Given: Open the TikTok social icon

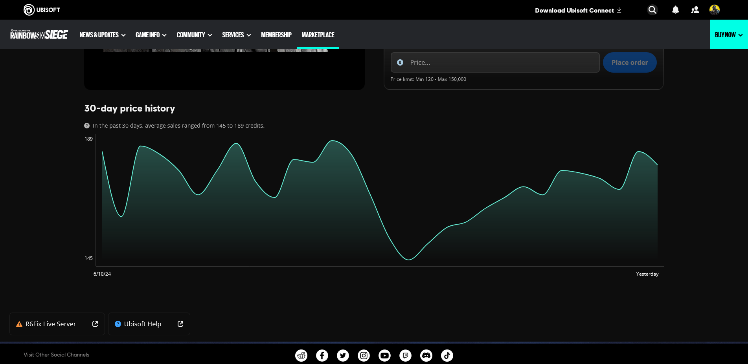Looking at the screenshot, I should [447, 355].
